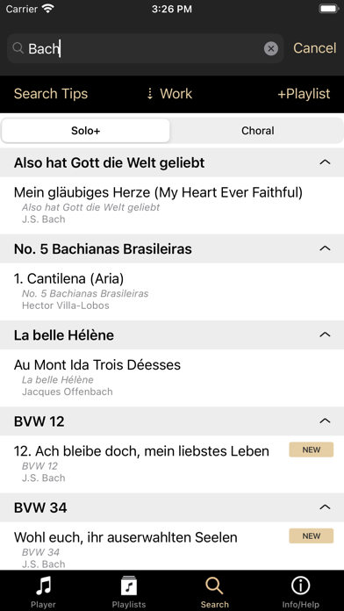Screen dimensions: 344x611
Task: Select the song Mein gläubiges Herze
Action: tap(172, 205)
